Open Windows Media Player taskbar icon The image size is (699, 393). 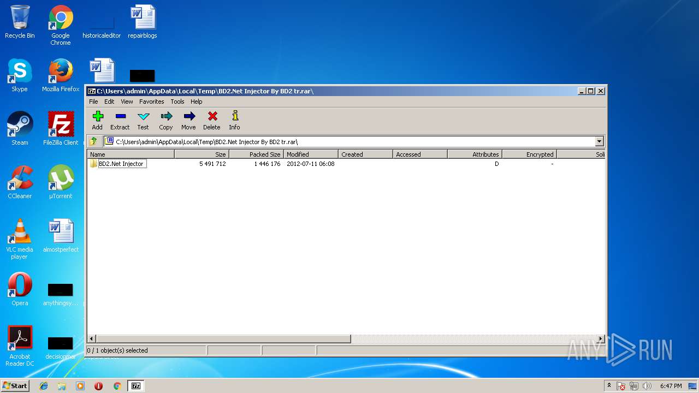coord(80,386)
